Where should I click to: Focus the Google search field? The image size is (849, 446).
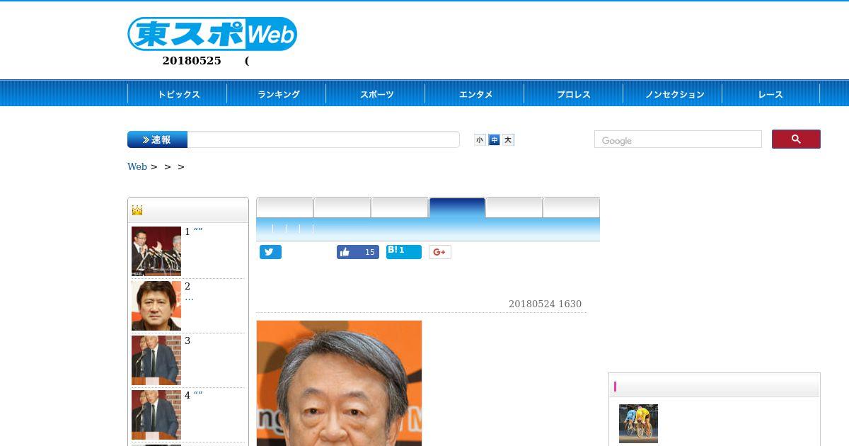[x=678, y=139]
